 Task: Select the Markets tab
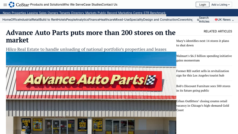(91, 13)
